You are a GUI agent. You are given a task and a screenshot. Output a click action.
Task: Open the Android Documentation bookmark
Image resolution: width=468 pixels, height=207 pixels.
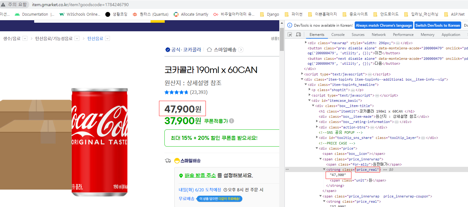35,14
